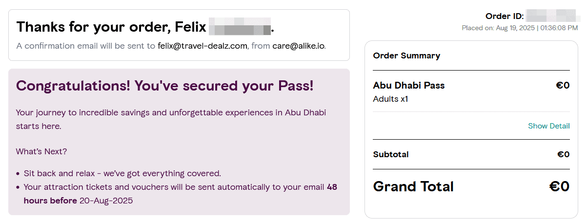This screenshot has height=220, width=587.
Task: Click the bold '48 hours before' text
Action: [50, 201]
